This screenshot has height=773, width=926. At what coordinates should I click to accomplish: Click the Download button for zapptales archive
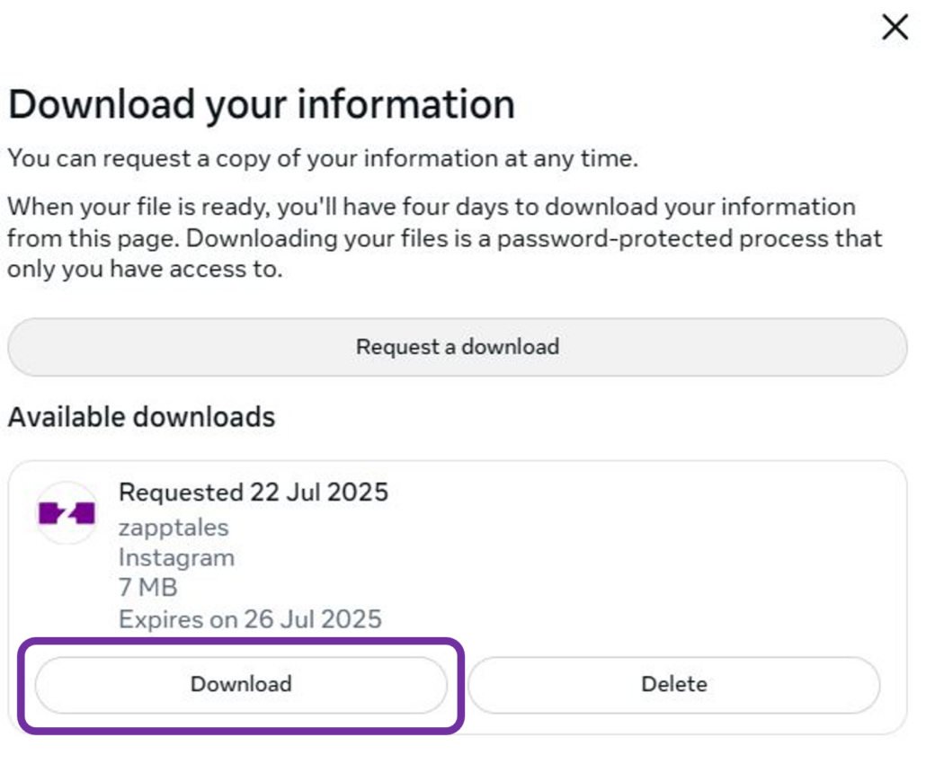tap(241, 684)
